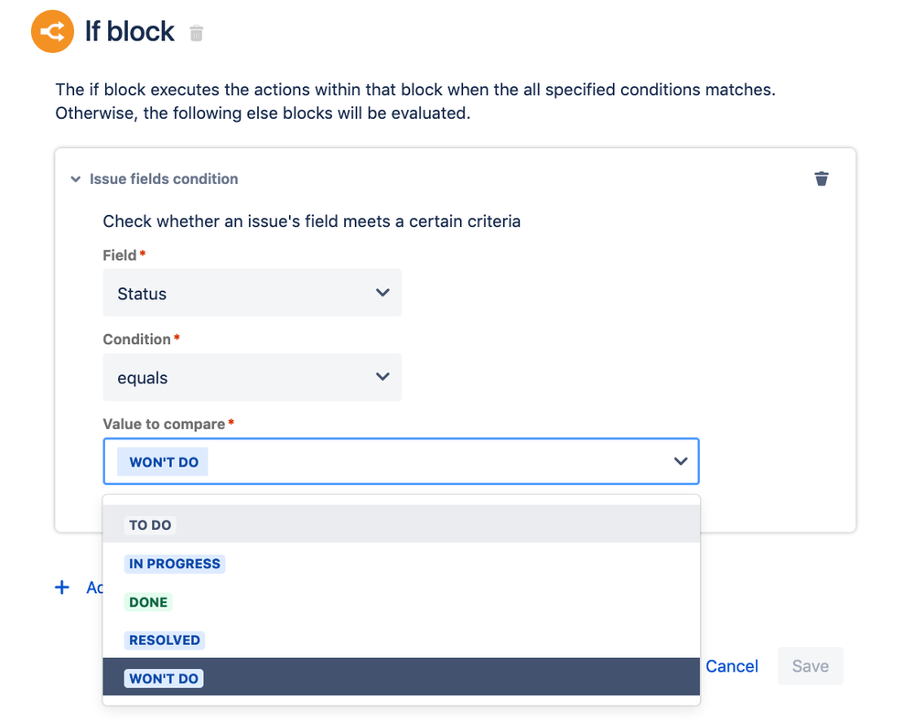Click the orange If block branch icon
914x722 pixels.
pyautogui.click(x=52, y=32)
